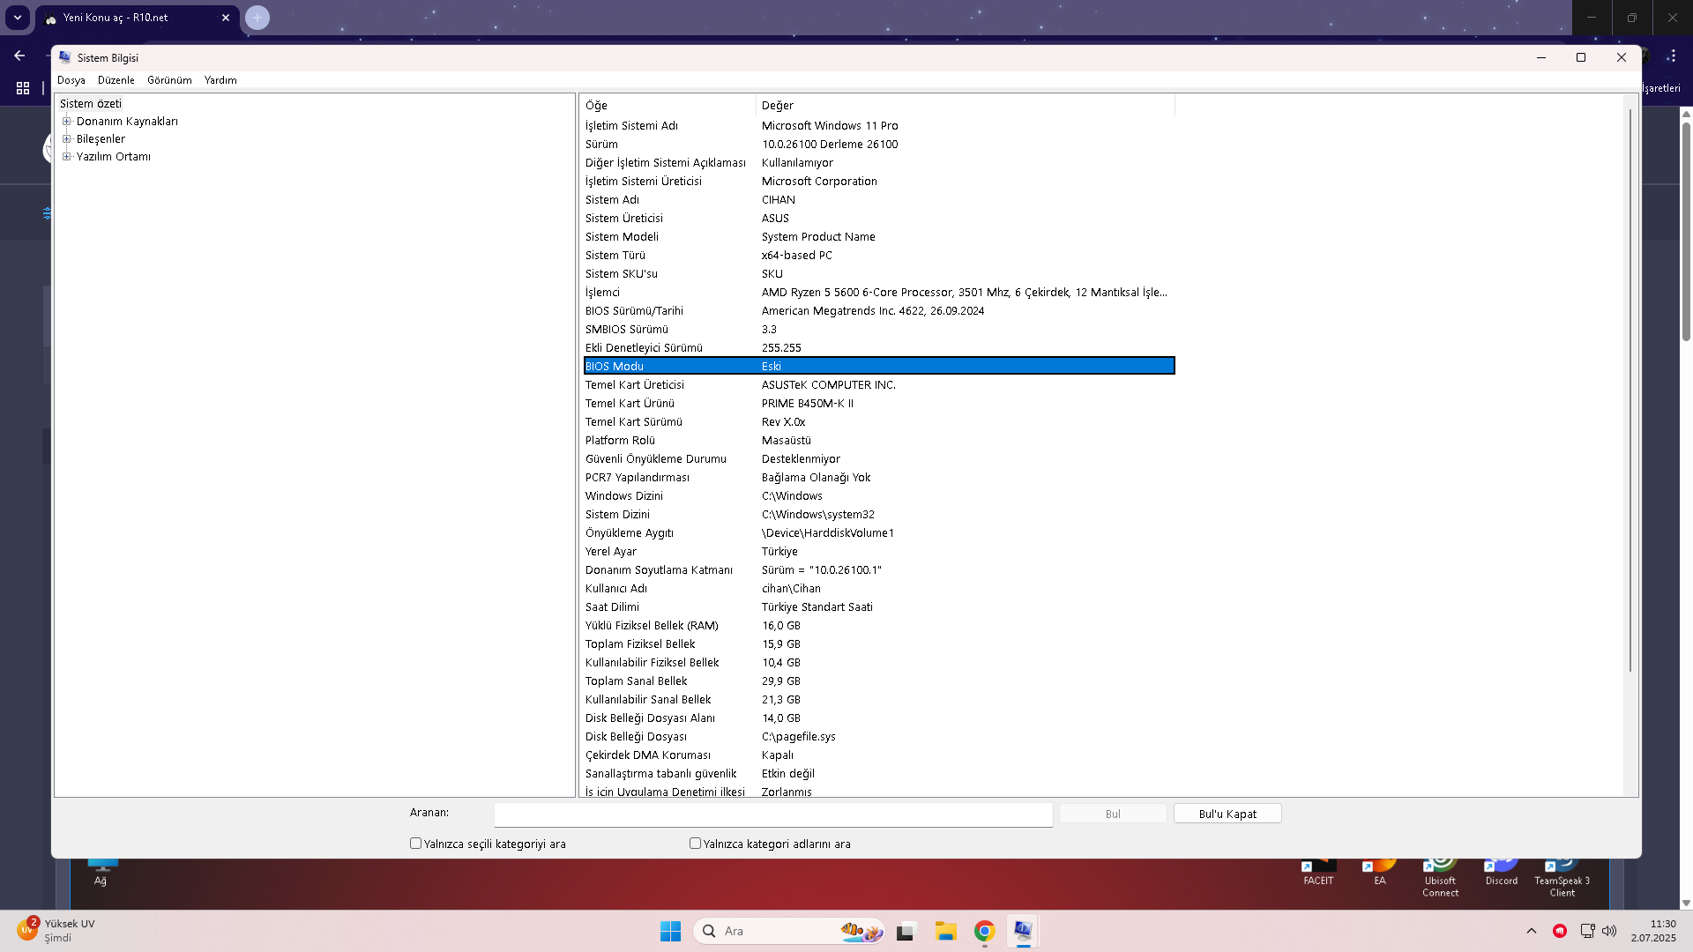This screenshot has height=952, width=1693.
Task: Click the Sistem Bilgisi title bar icon
Action: click(x=65, y=57)
